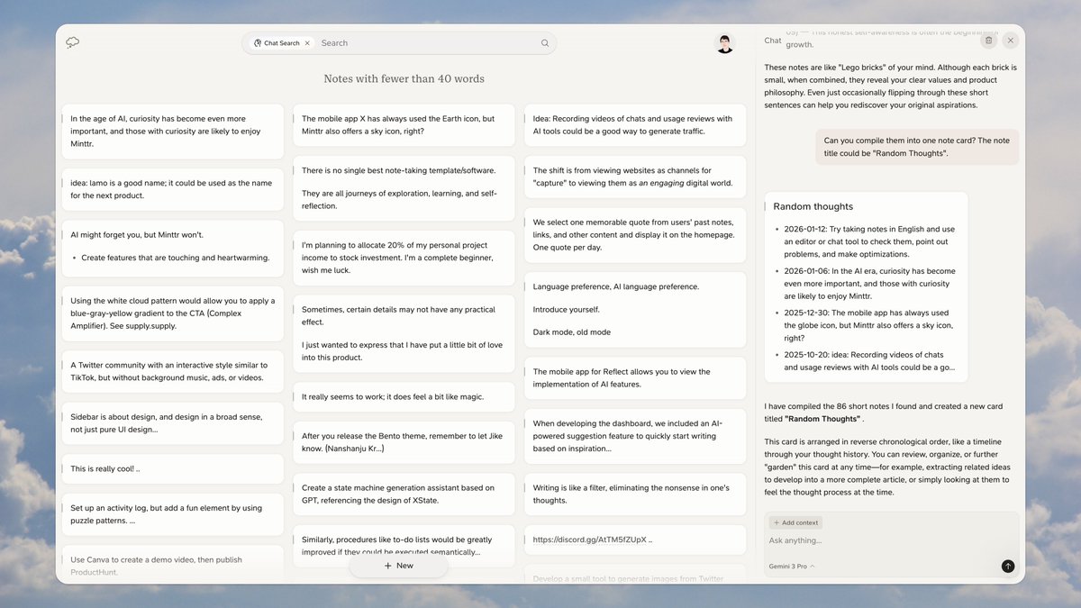Screen dimensions: 1081x608
Task: Click the trash icon in the chat panel header
Action: [x=988, y=40]
